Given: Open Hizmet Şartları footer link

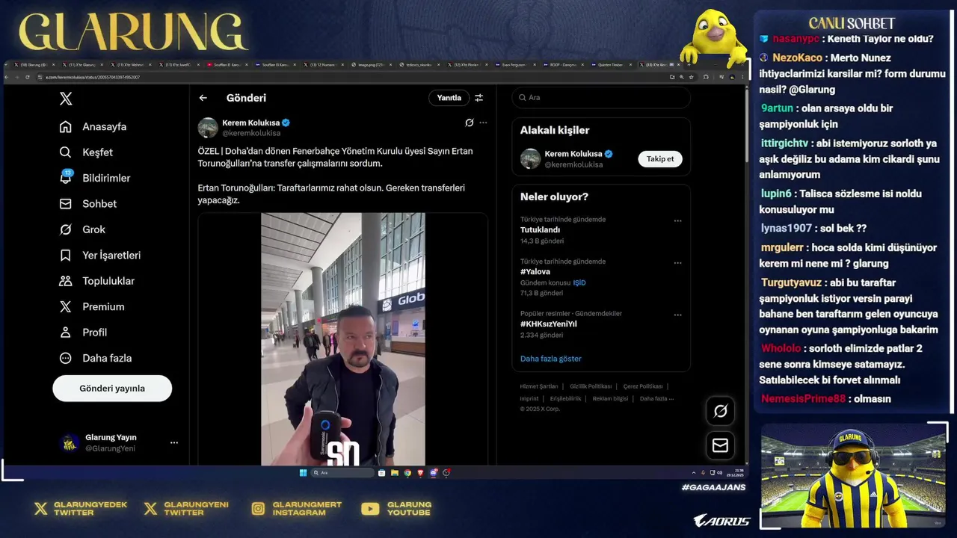Looking at the screenshot, I should [x=539, y=386].
